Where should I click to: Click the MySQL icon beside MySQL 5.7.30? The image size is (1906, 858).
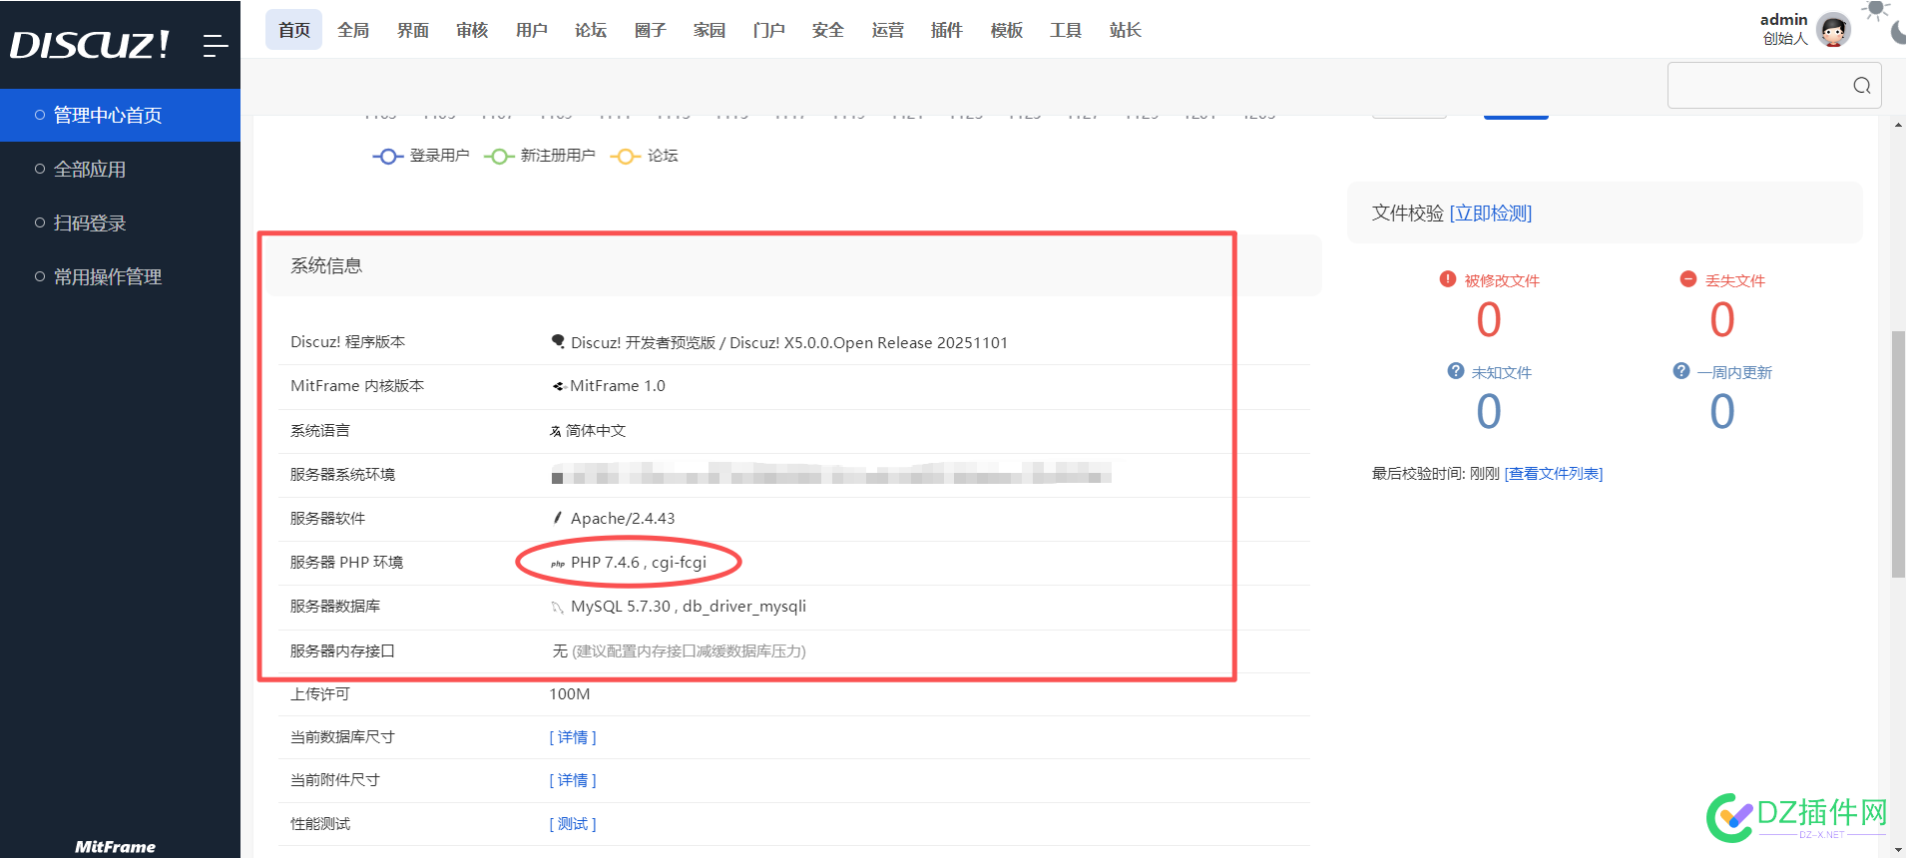click(x=558, y=607)
